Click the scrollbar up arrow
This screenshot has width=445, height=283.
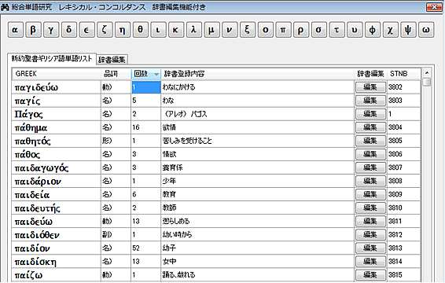(x=427, y=73)
